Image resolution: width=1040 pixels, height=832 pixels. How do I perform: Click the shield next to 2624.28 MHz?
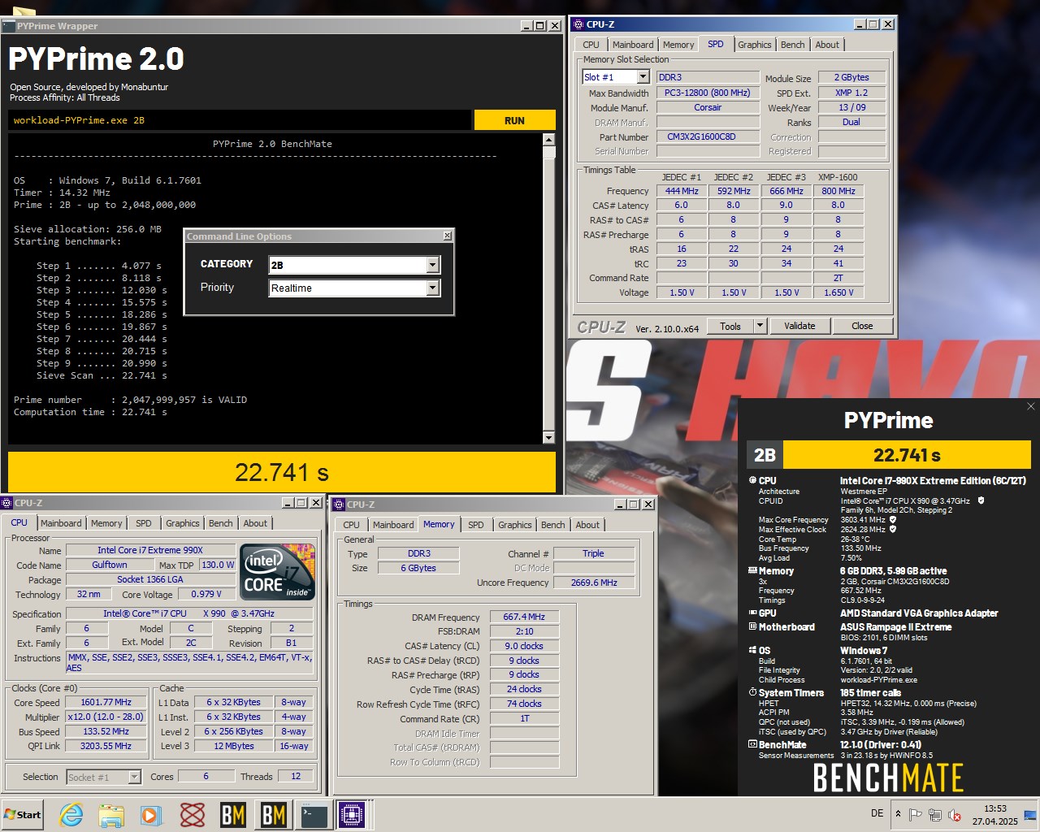tap(893, 529)
